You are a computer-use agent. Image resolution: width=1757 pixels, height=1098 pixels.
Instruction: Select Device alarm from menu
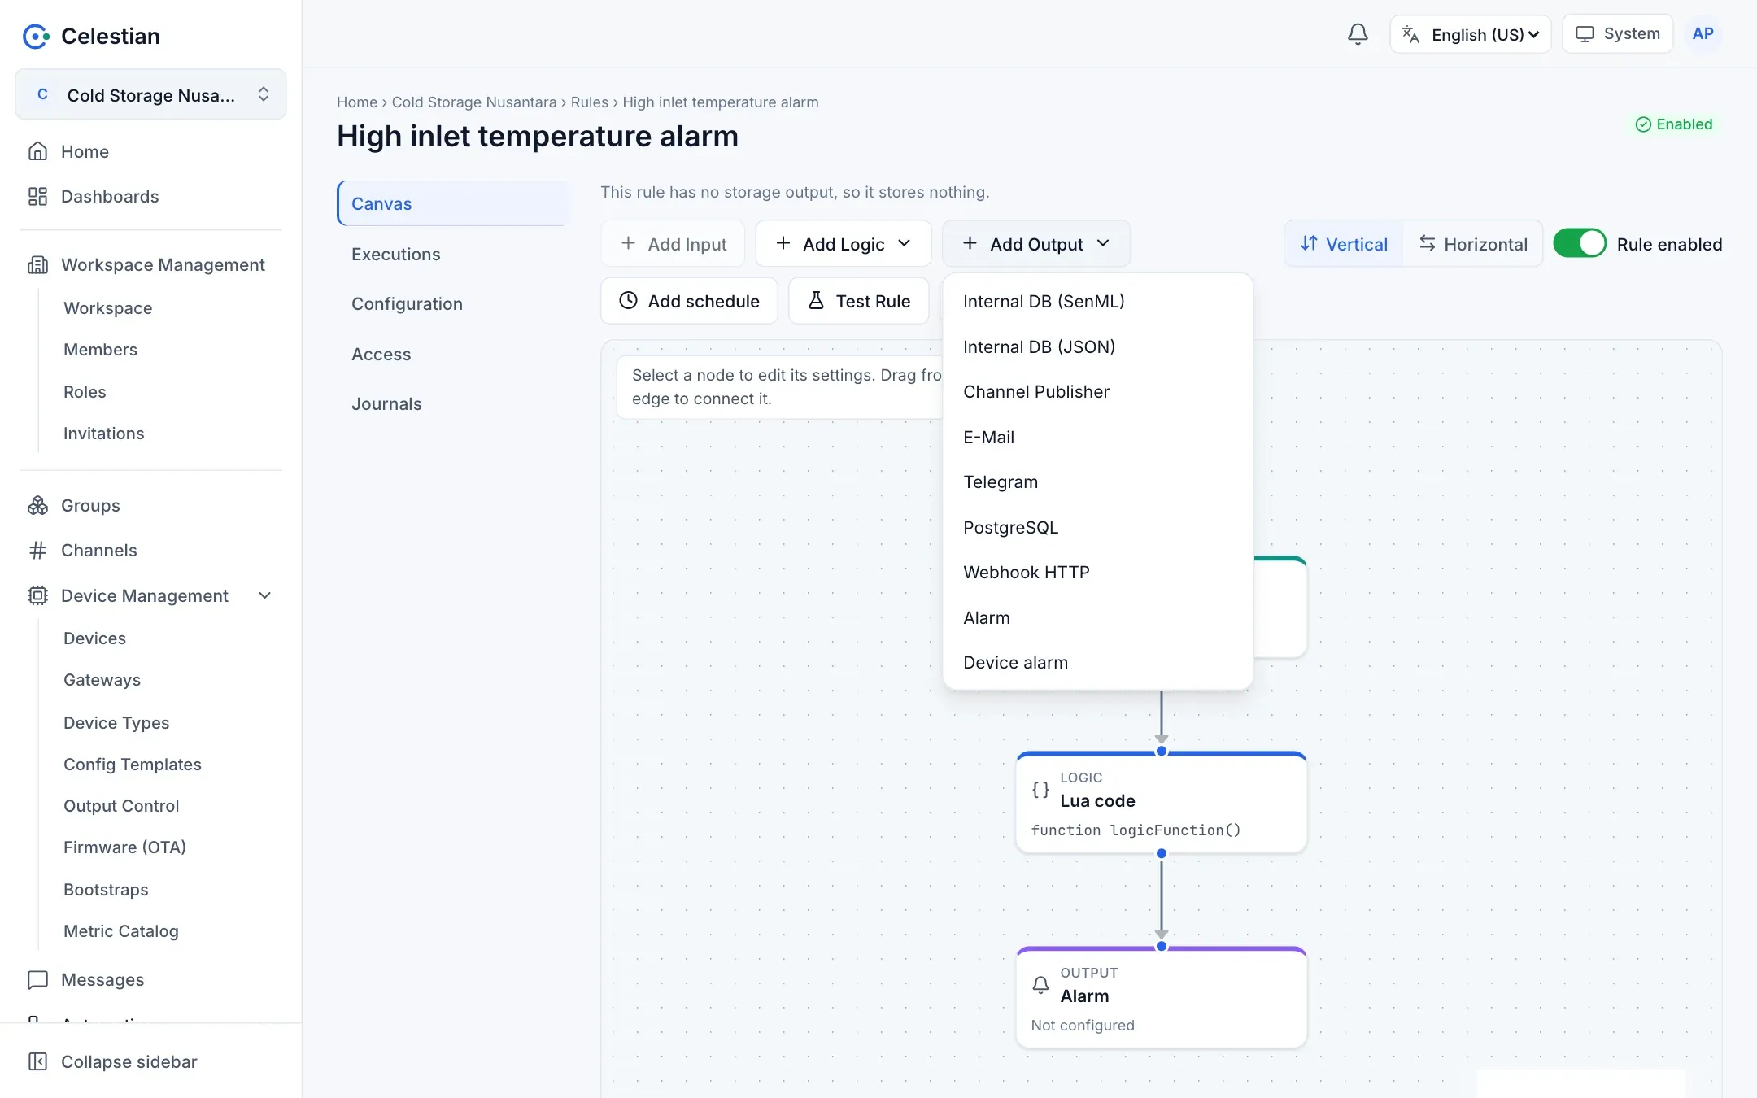1097,662
